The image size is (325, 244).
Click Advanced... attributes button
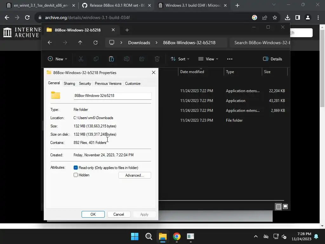(135, 175)
